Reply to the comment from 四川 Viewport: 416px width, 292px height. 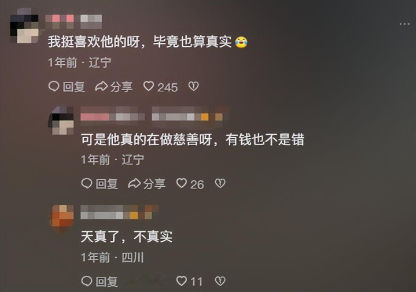pos(100,281)
